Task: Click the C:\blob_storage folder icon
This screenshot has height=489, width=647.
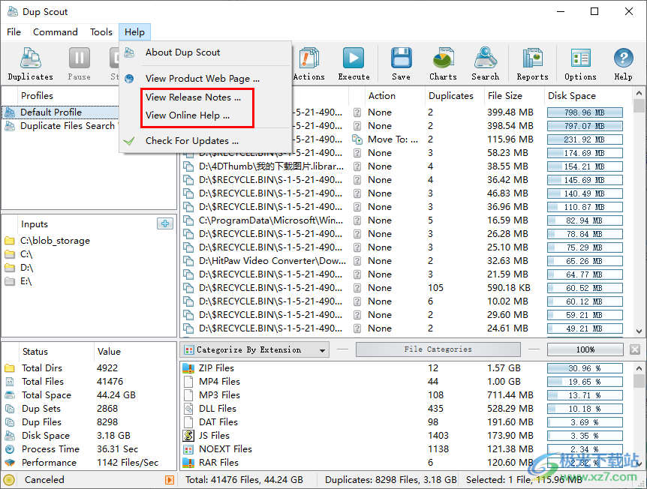Action: [10, 241]
